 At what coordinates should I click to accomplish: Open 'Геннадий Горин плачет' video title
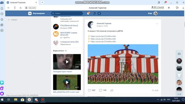pos(62,72)
